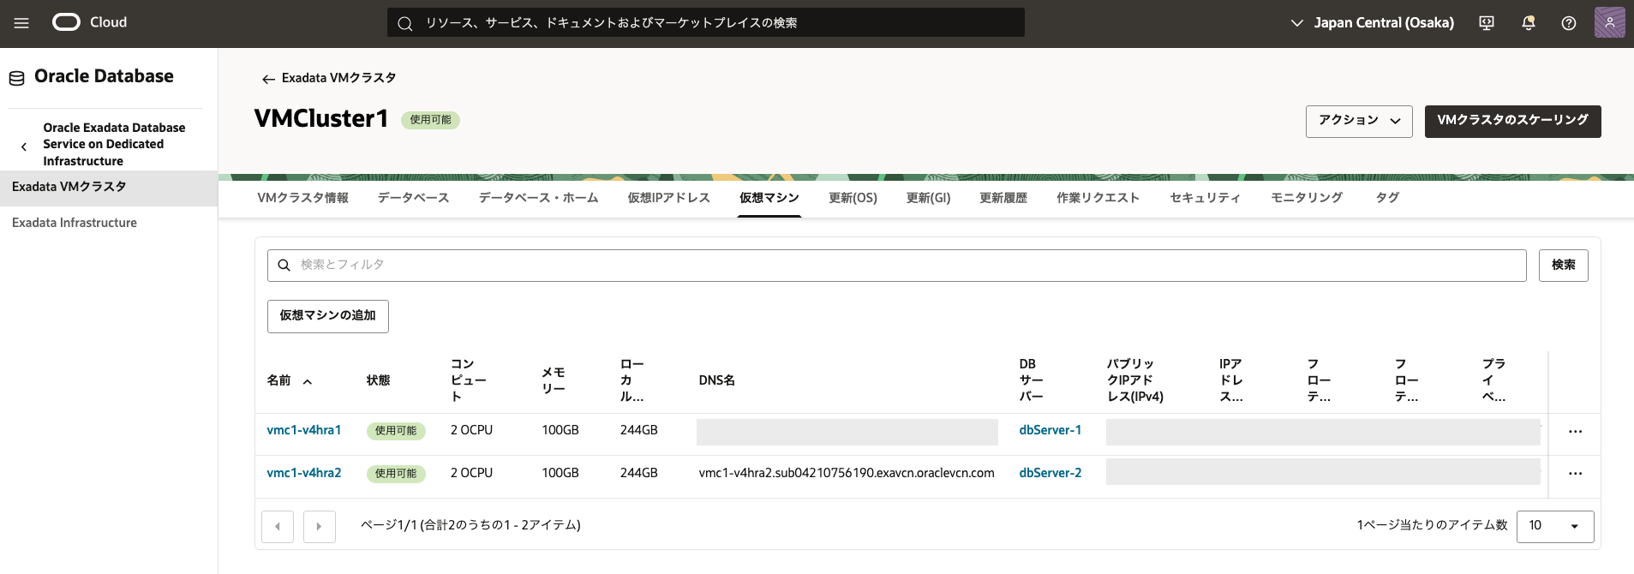The height and width of the screenshot is (574, 1634).
Task: Click the 仮想マシンの追加 button
Action: [327, 316]
